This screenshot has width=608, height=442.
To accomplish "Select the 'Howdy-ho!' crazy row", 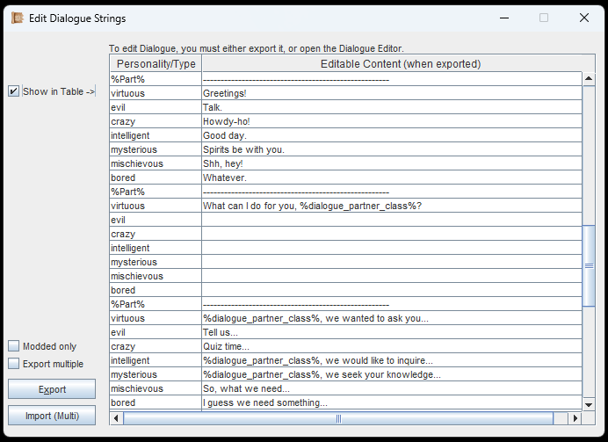I will (x=390, y=121).
